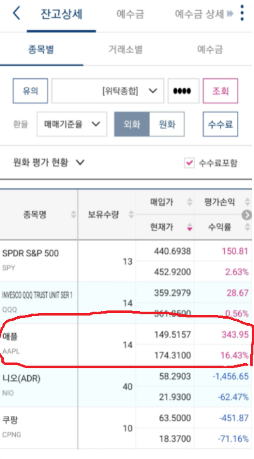
Task: Sort by 수익률 column arrows
Action: pyautogui.click(x=248, y=227)
